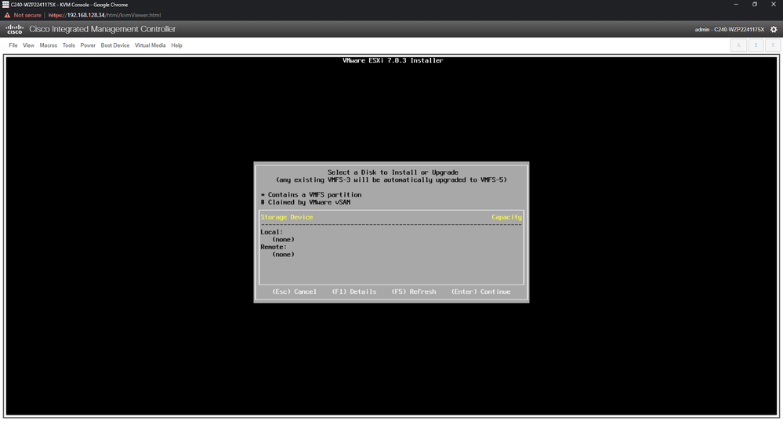Click the (Enter) Continue option
This screenshot has width=783, height=424.
(x=480, y=292)
